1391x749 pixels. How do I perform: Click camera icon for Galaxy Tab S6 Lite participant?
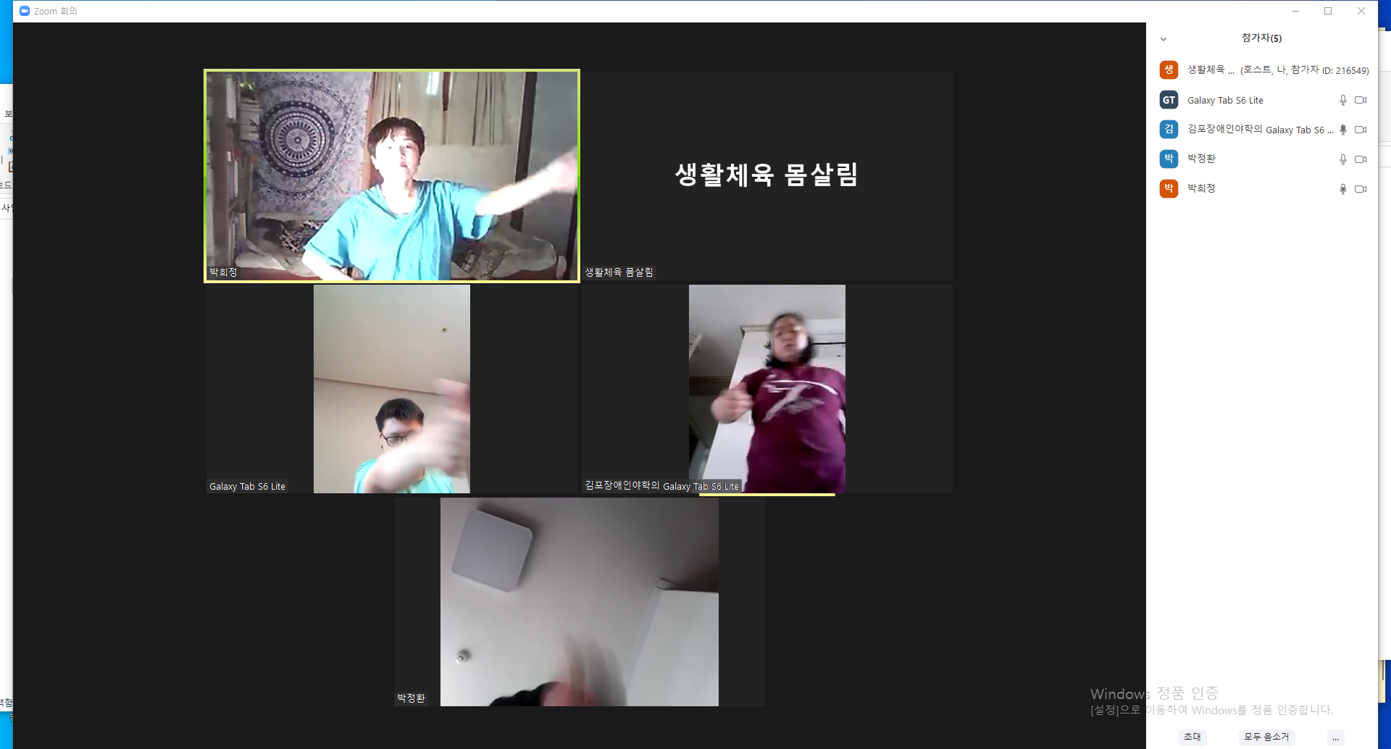(1361, 100)
